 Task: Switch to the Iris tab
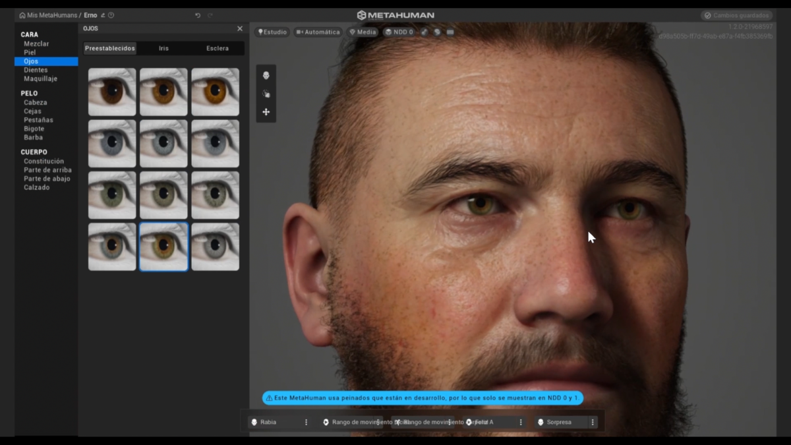pos(163,48)
